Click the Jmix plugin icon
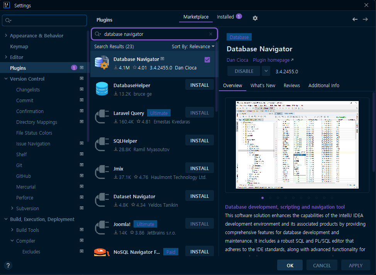 (102, 172)
